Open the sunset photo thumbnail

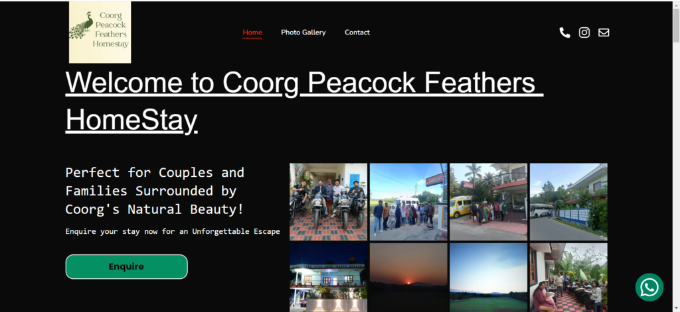point(408,278)
